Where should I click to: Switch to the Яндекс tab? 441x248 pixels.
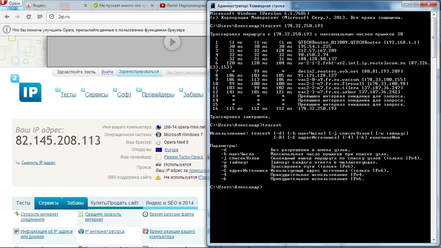click(x=57, y=6)
